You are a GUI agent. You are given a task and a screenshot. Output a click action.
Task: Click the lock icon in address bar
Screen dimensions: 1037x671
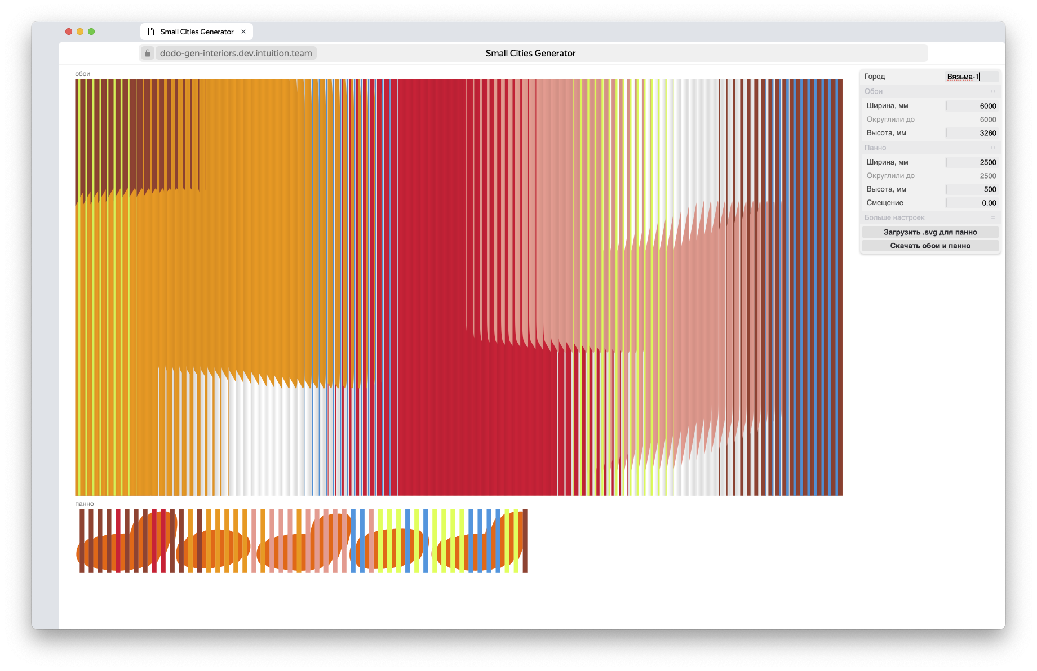click(148, 53)
